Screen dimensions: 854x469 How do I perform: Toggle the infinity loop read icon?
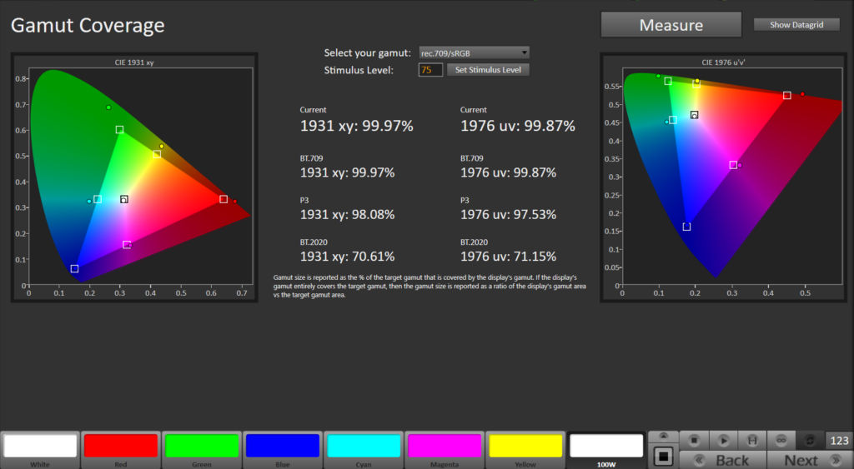tap(781, 440)
